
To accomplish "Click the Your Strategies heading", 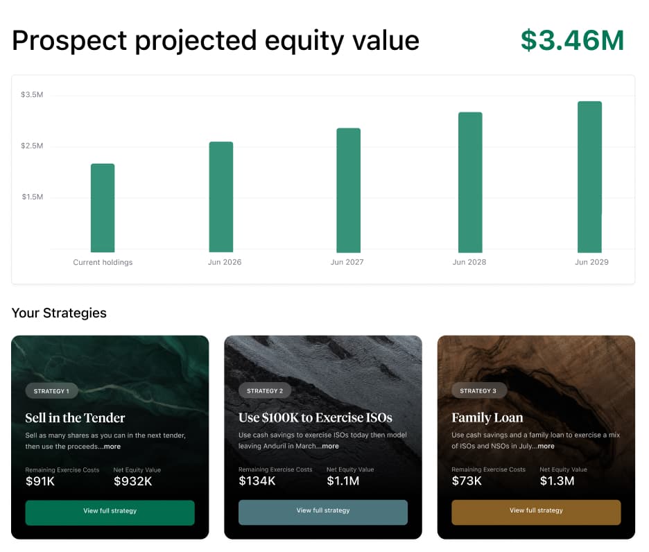I will tap(59, 313).
